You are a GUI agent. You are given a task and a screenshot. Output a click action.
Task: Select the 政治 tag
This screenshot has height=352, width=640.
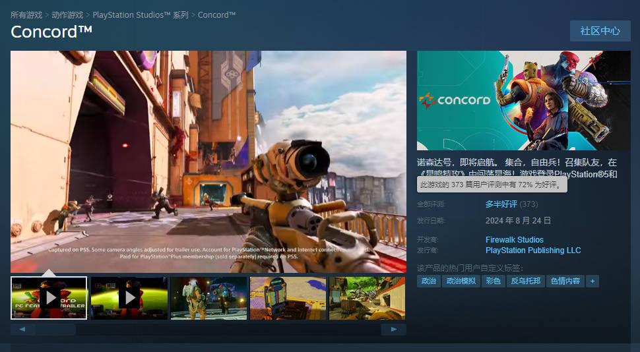[x=429, y=281]
